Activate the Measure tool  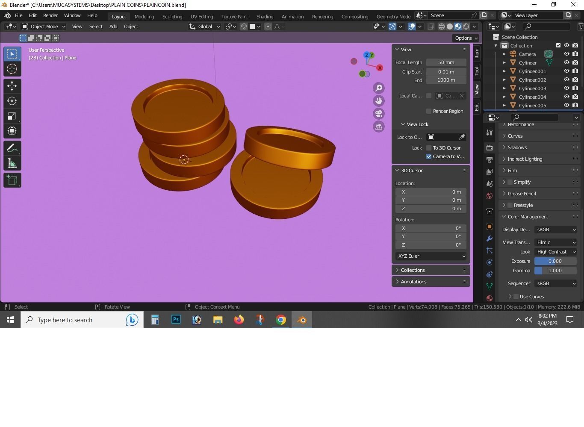click(12, 163)
